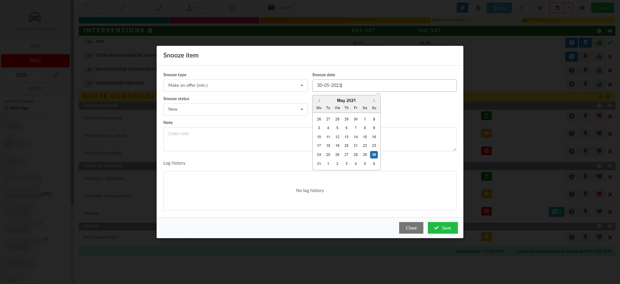Select the PSA tab
This screenshot has height=284, width=620.
(x=35, y=46)
